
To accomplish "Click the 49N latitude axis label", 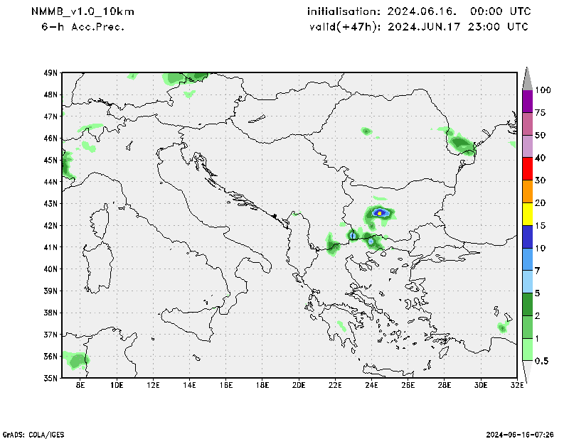I will coord(50,72).
